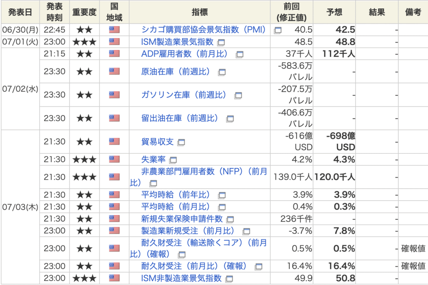Screen dimensions: 428x285
Task: Select the 07/03(木) date cell
Action: coord(20,207)
